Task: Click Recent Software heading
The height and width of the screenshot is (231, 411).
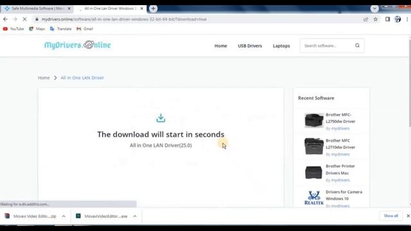Action: (x=316, y=98)
